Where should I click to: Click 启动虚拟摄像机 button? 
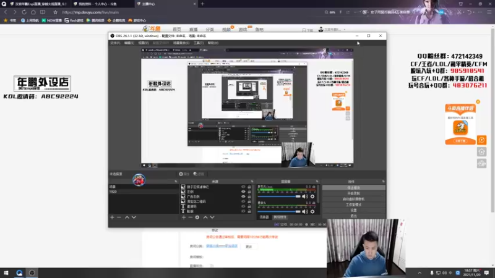tap(353, 199)
